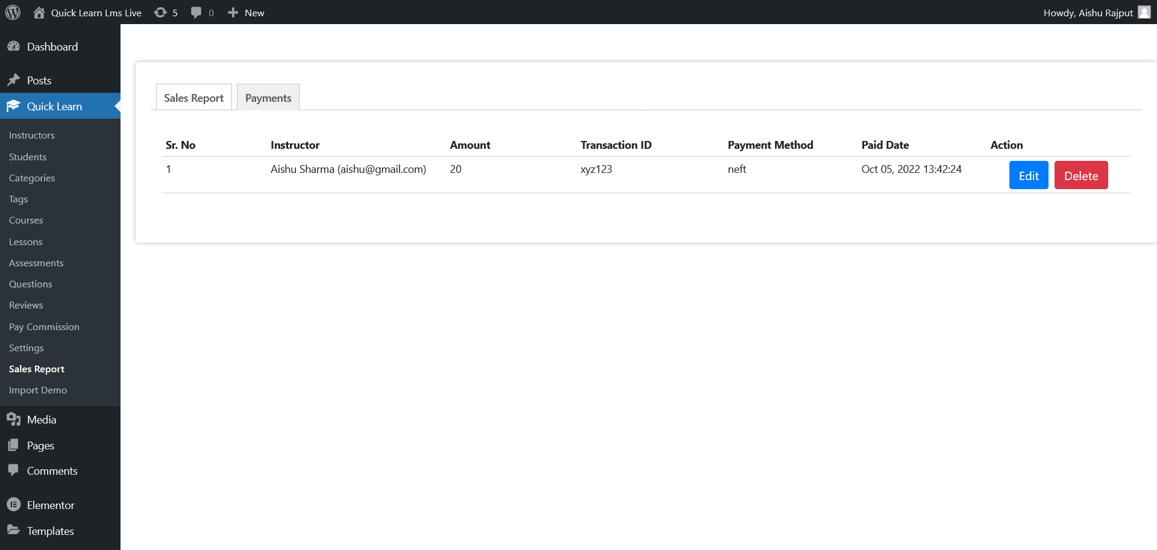Click the Media icon in sidebar
The image size is (1157, 550).
pos(14,419)
